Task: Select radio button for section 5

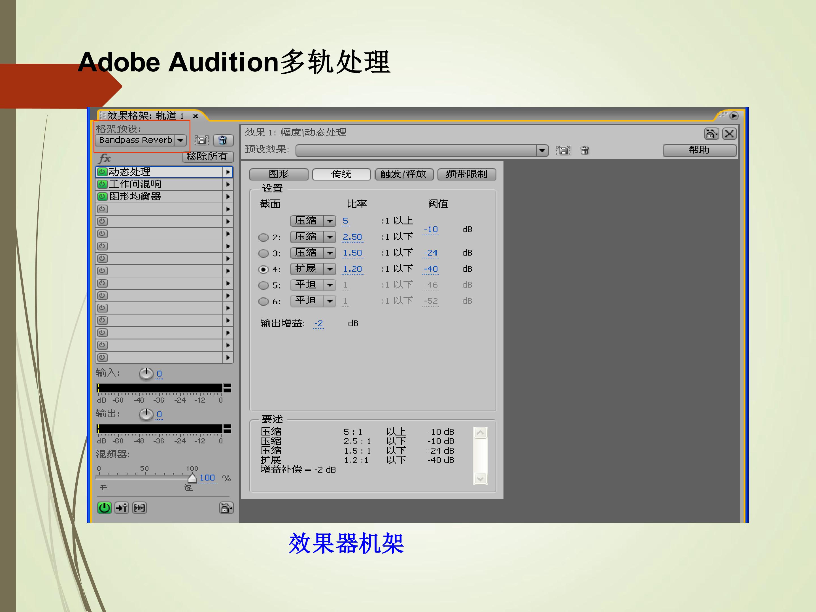Action: click(263, 285)
